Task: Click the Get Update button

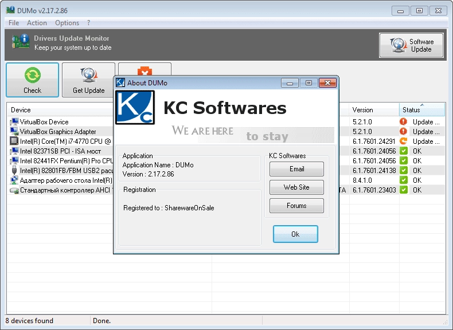Action: click(x=88, y=80)
